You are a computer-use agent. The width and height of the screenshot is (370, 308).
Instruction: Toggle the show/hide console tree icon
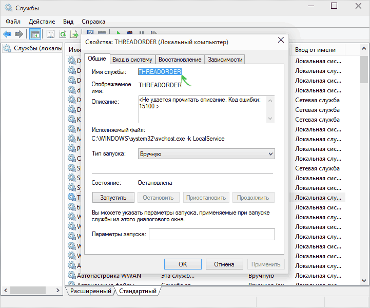click(35, 34)
